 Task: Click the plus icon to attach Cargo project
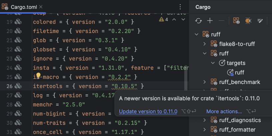210,21
